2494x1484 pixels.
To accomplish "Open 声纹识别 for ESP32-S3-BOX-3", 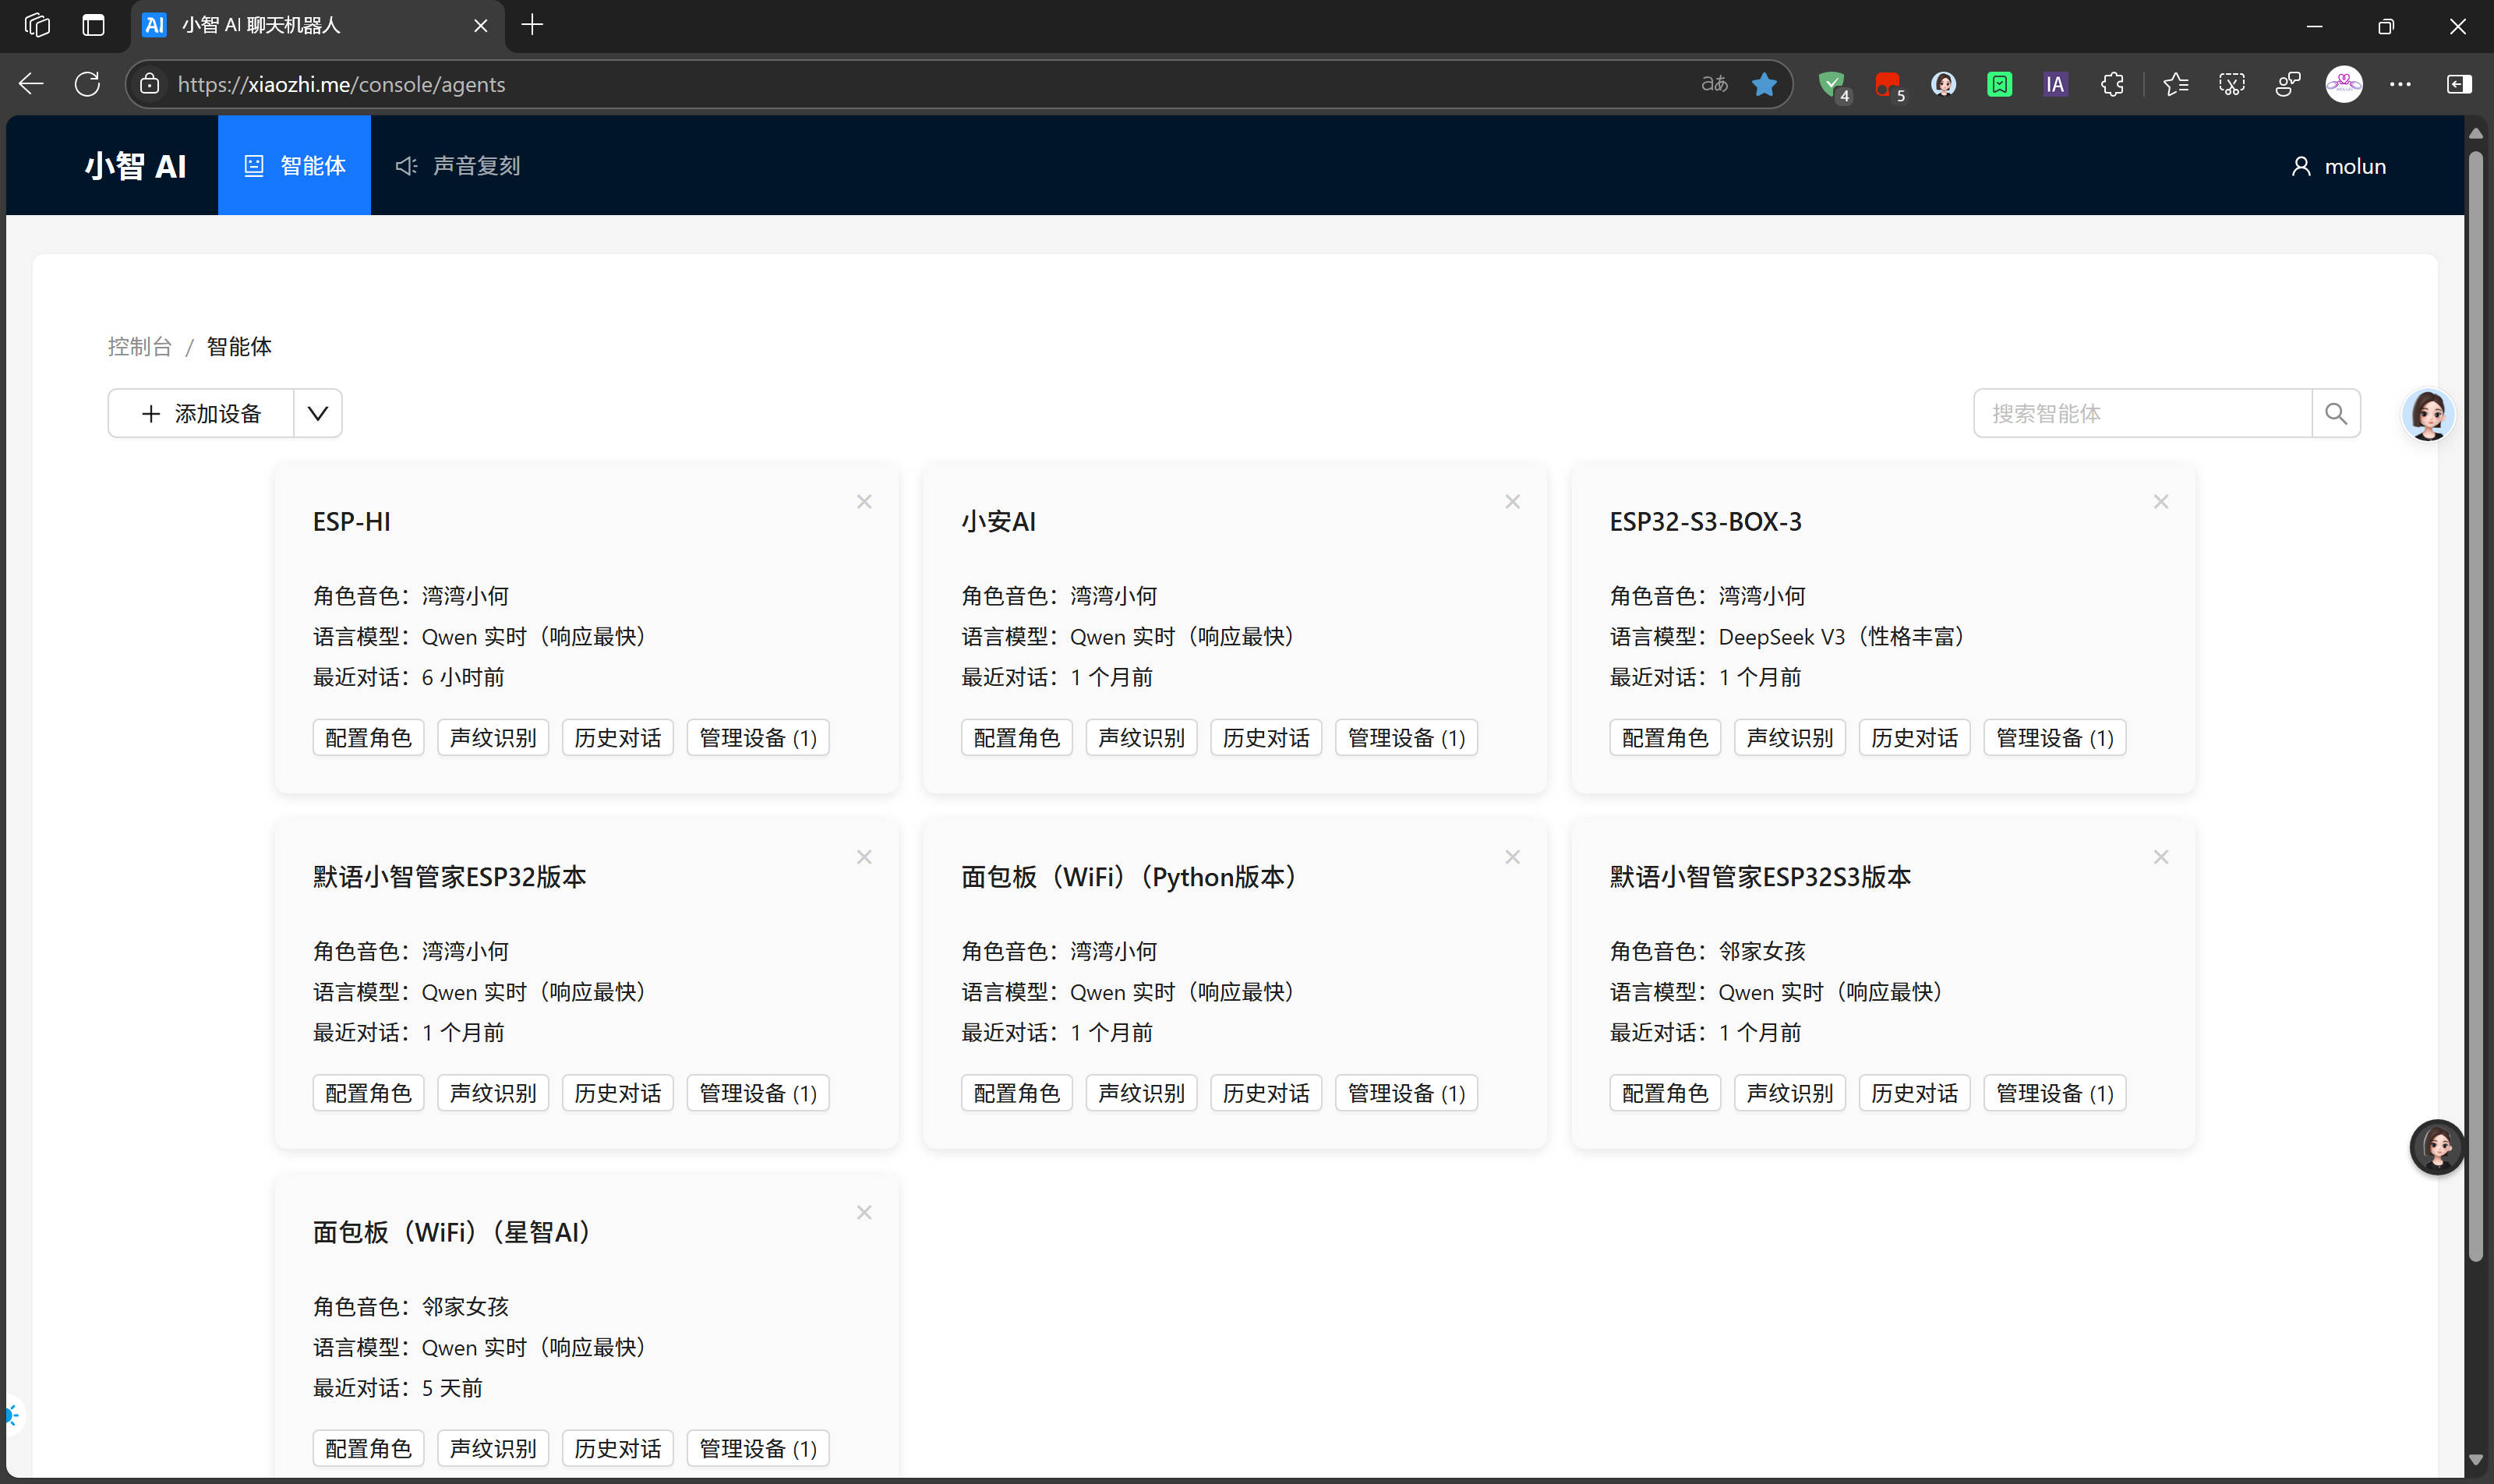I will (1790, 738).
